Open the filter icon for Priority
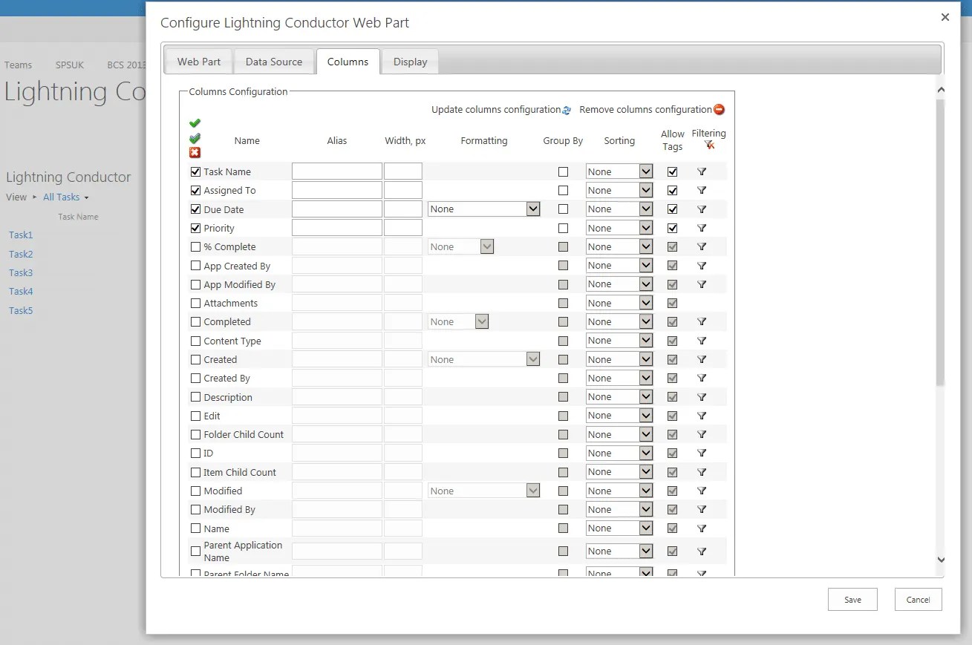 point(702,228)
